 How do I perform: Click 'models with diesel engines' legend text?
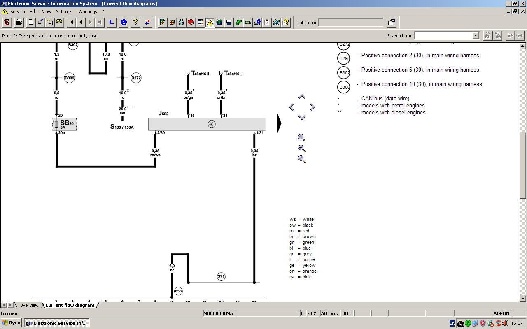pyautogui.click(x=394, y=112)
